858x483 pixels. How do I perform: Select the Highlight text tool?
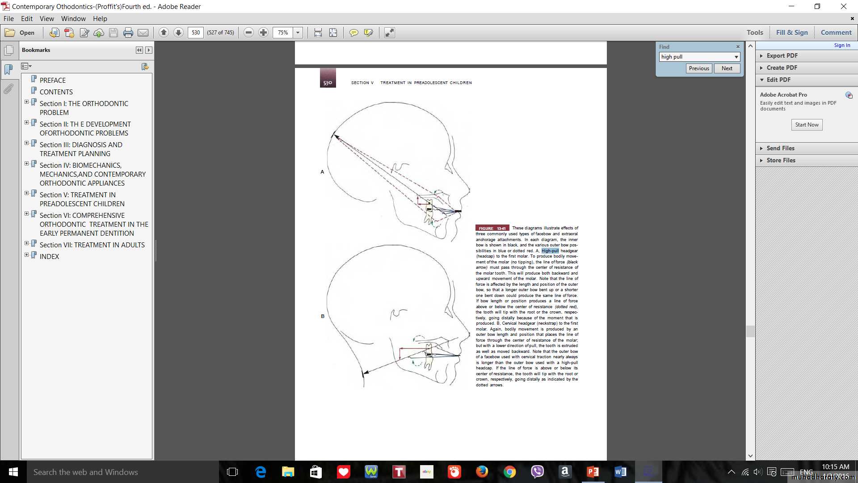pos(368,33)
